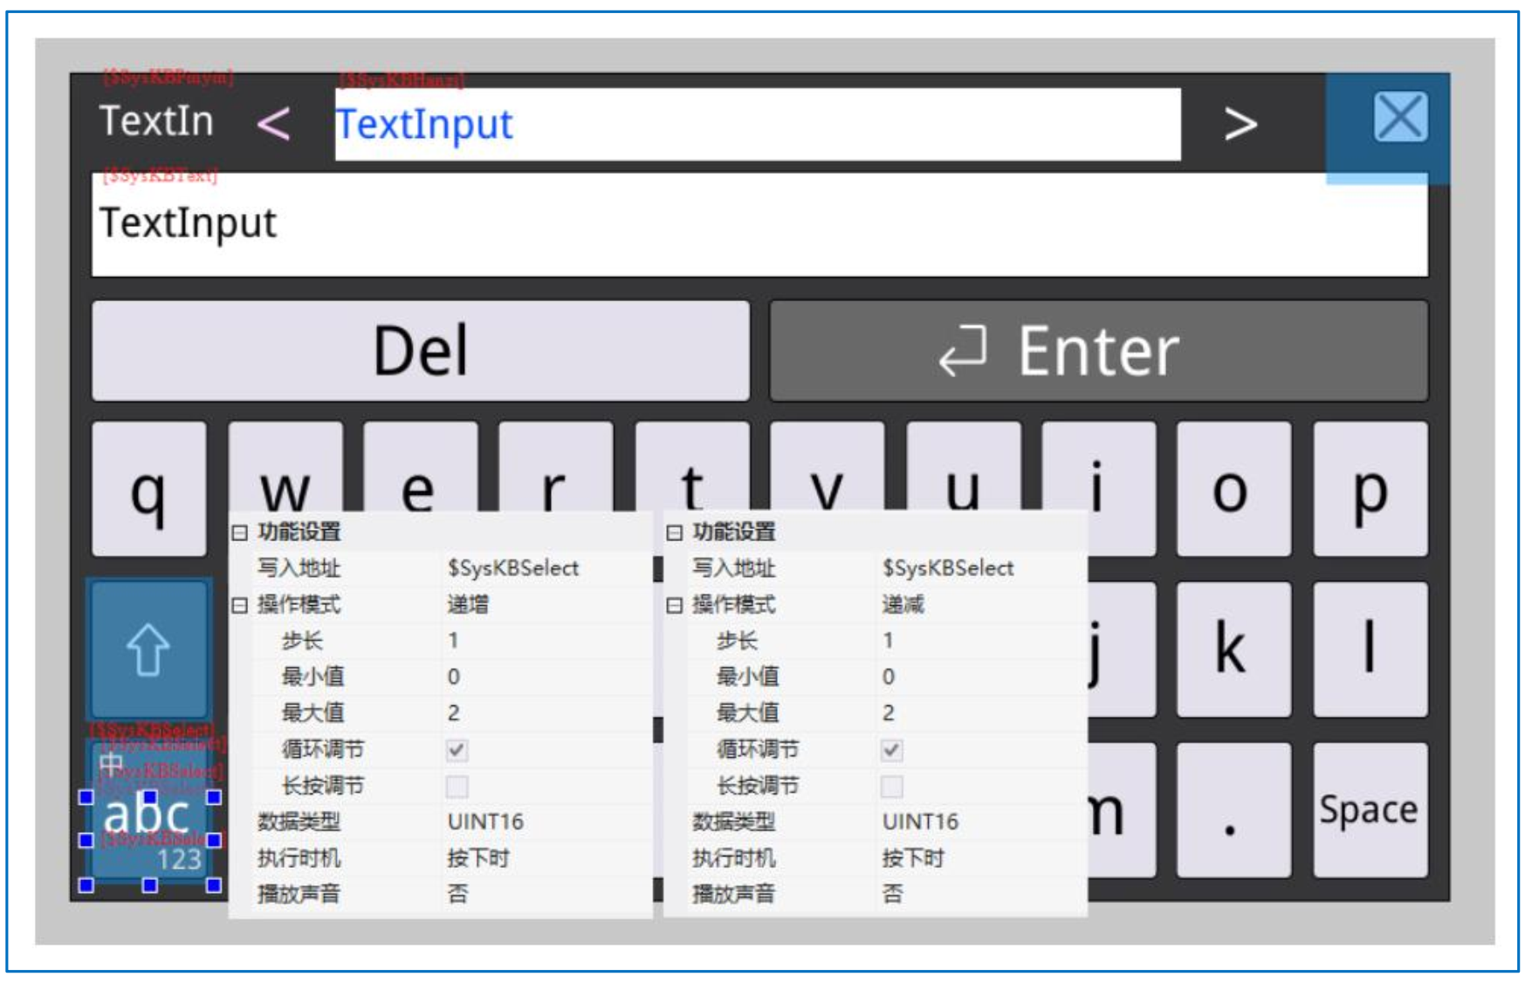The width and height of the screenshot is (1525, 990).
Task: Switch input mode via abc 123 key
Action: (149, 829)
